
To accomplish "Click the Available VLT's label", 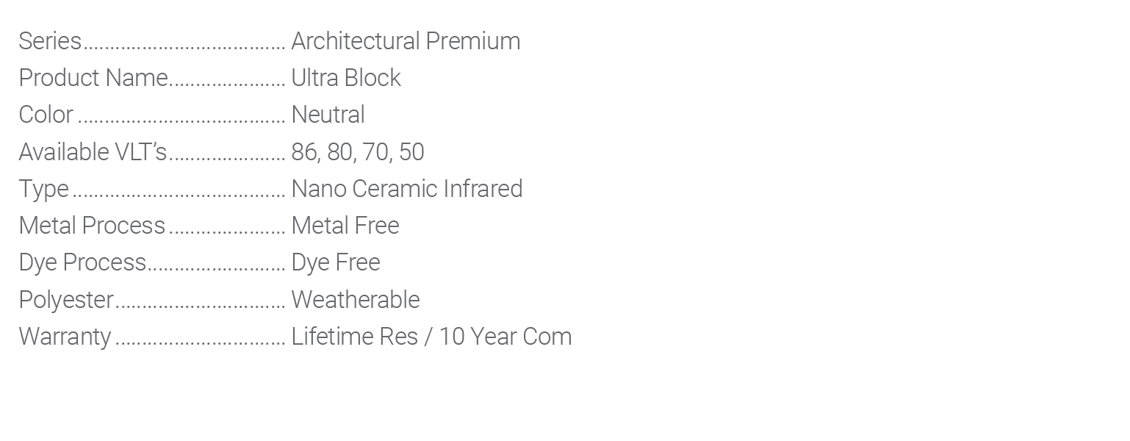I will click(x=93, y=152).
